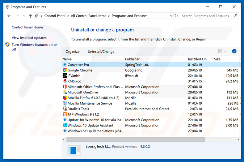Go up one level with up arrow

30,16
